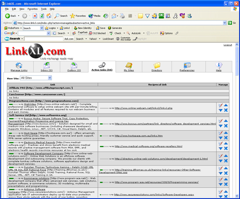240x199 pixels.
Task: Click the Logout link
Action: pos(228,45)
